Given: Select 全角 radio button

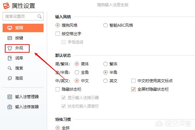Looking at the screenshot, I should (77, 72).
